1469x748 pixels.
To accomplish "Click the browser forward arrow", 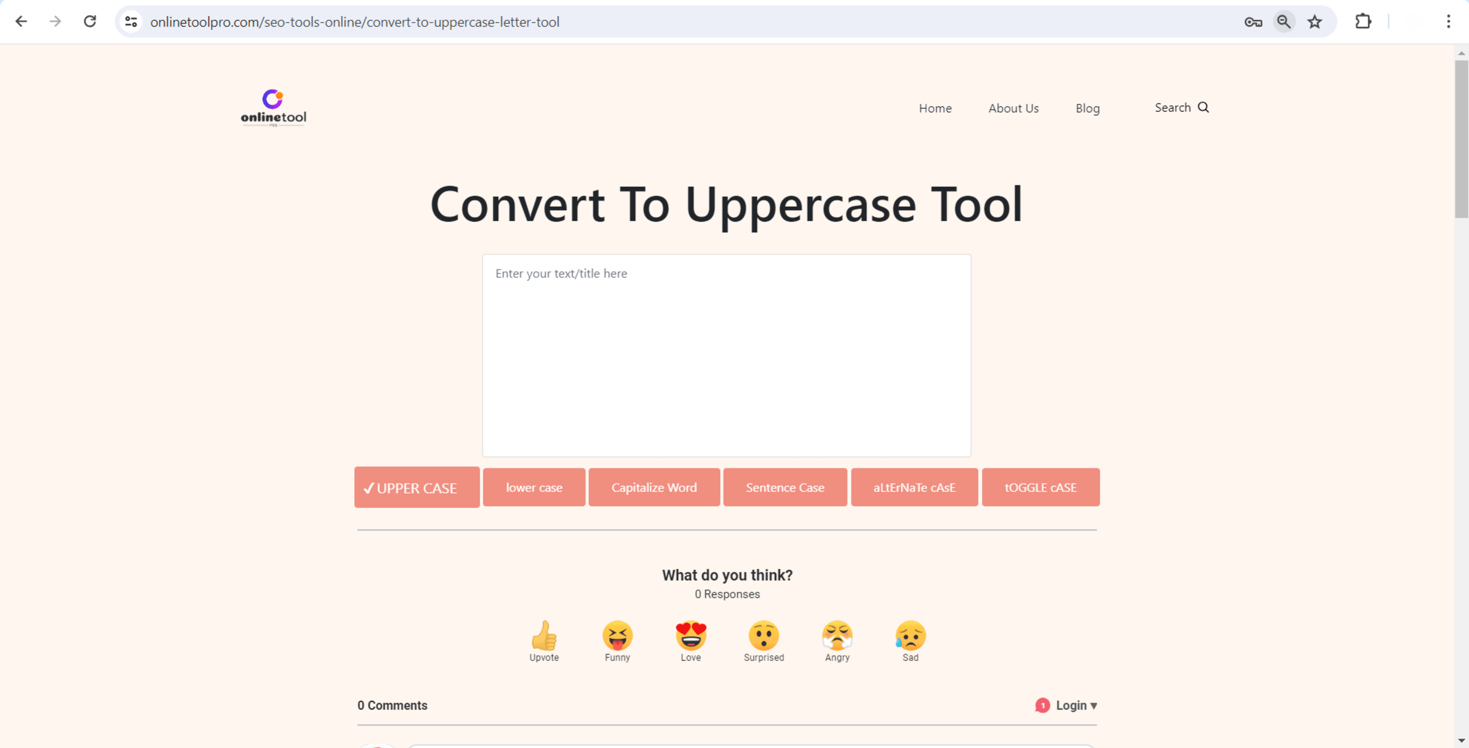I will 55,22.
